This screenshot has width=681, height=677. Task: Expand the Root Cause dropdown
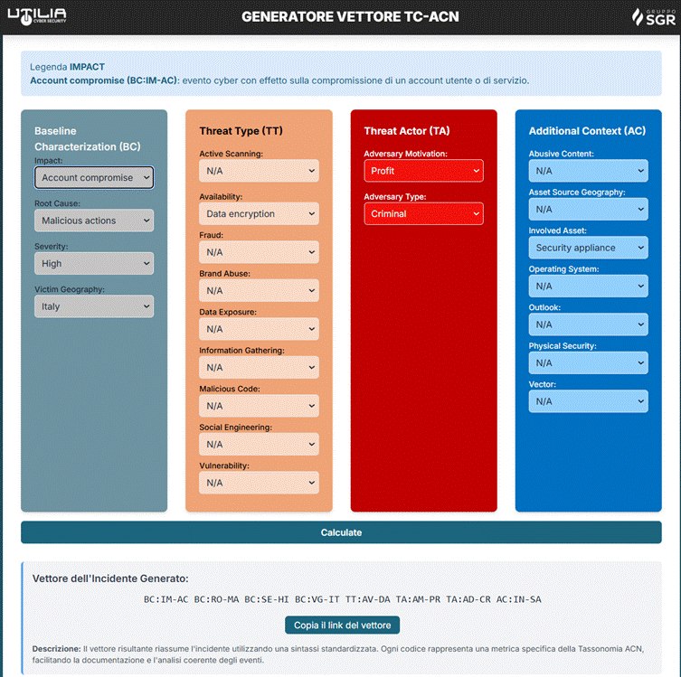tap(94, 221)
